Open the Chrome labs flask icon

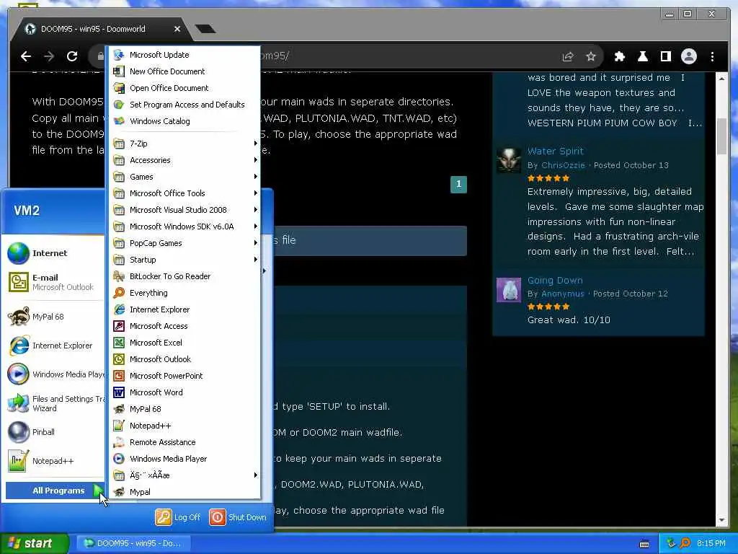(642, 56)
